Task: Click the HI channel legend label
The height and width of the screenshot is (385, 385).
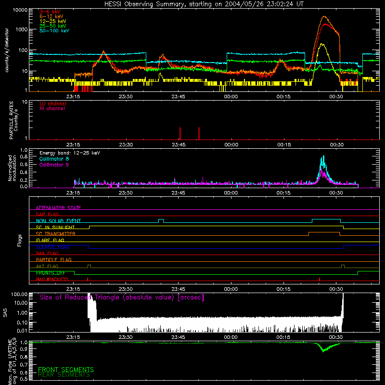Action: pos(52,109)
